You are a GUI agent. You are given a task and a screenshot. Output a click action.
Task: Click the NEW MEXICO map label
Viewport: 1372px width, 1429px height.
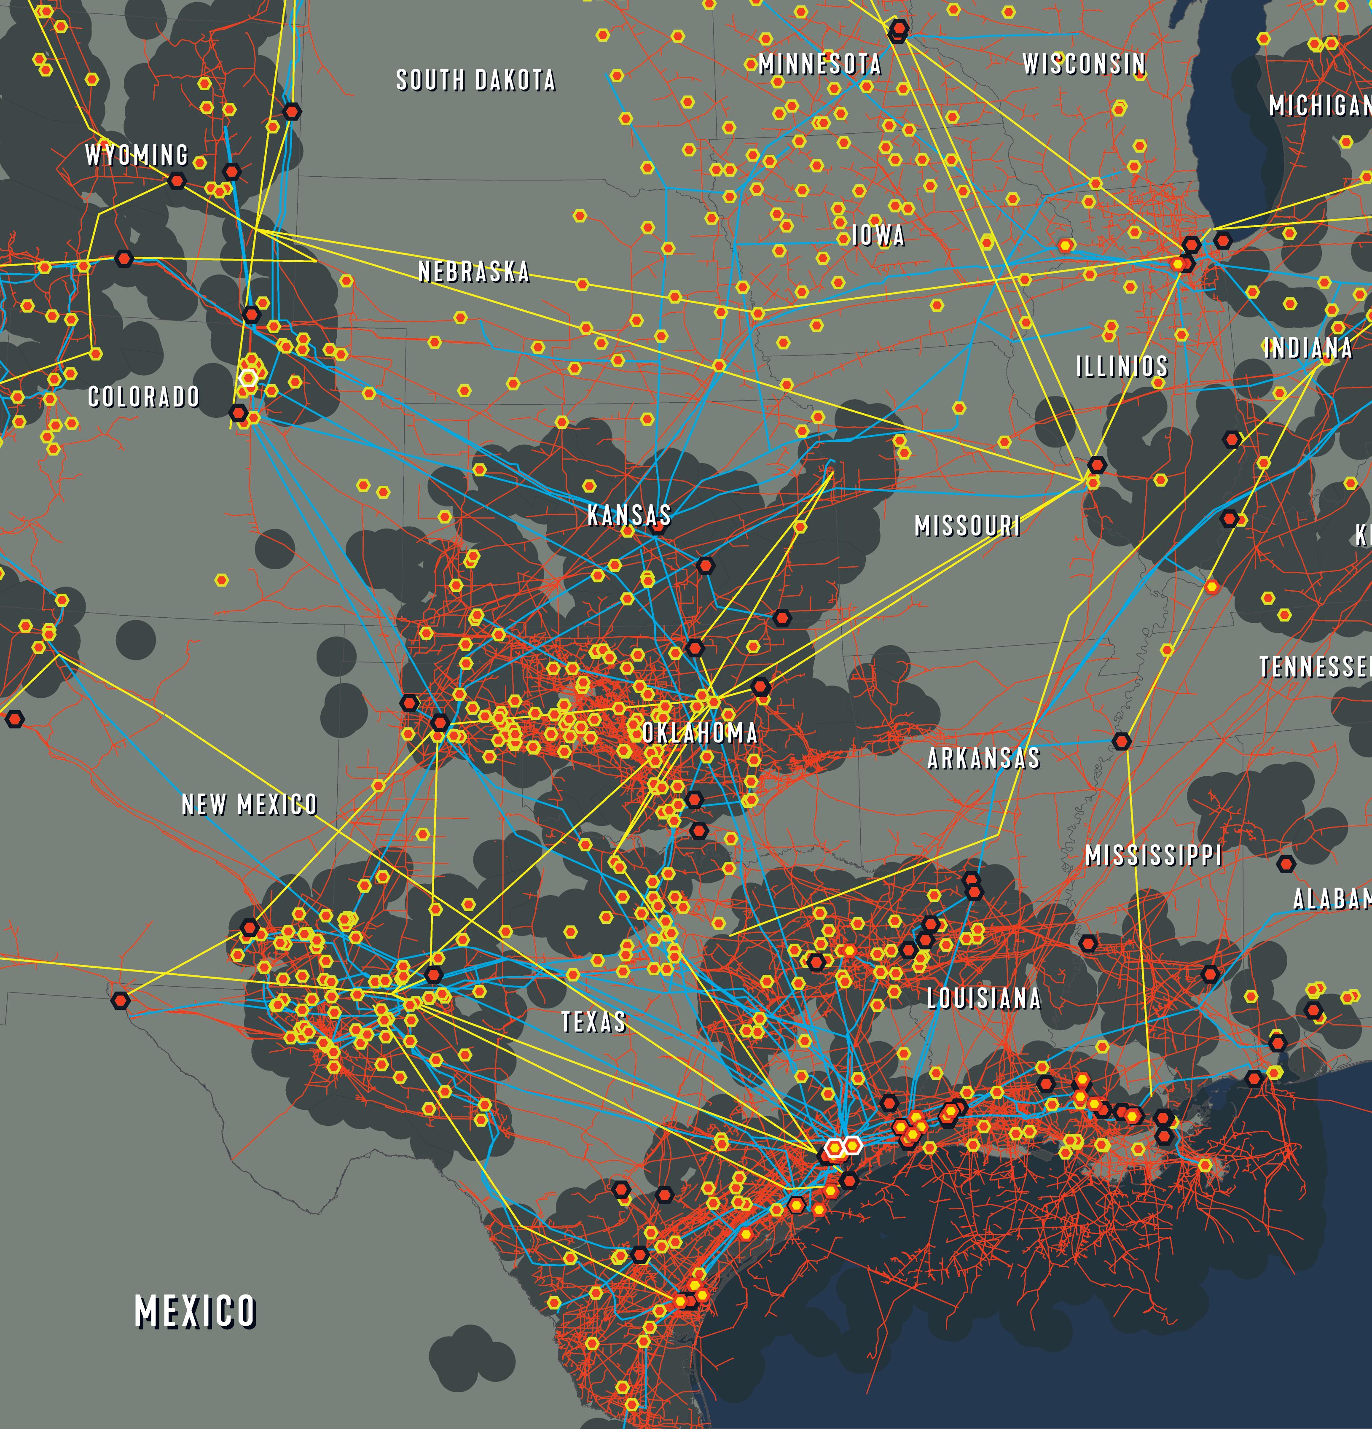[x=249, y=805]
